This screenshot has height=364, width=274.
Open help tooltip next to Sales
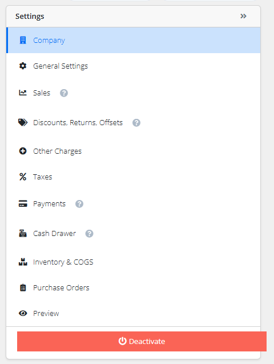click(64, 93)
